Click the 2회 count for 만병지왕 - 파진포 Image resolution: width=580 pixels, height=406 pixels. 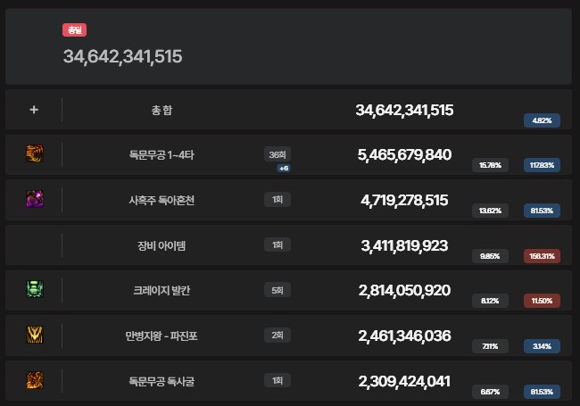[x=278, y=336]
